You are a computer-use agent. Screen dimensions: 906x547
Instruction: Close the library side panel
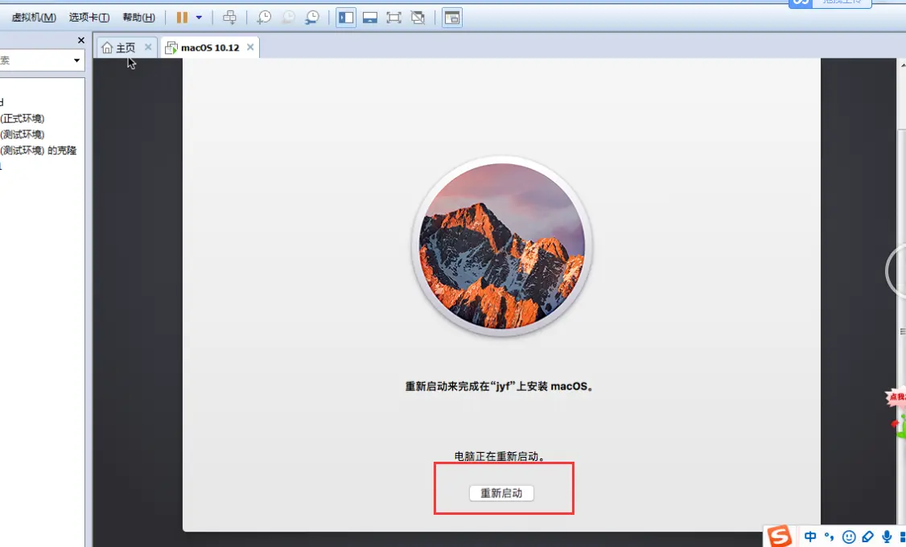pos(81,40)
